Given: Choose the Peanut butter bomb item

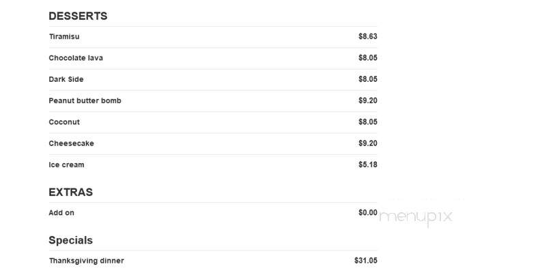Looking at the screenshot, I should 213,101.
